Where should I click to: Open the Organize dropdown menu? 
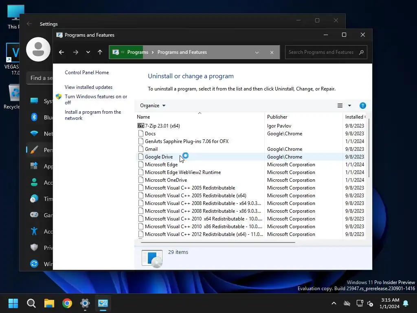tap(153, 106)
